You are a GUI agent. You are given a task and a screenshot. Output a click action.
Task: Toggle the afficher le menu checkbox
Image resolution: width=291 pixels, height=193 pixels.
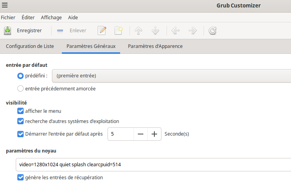[20, 111]
